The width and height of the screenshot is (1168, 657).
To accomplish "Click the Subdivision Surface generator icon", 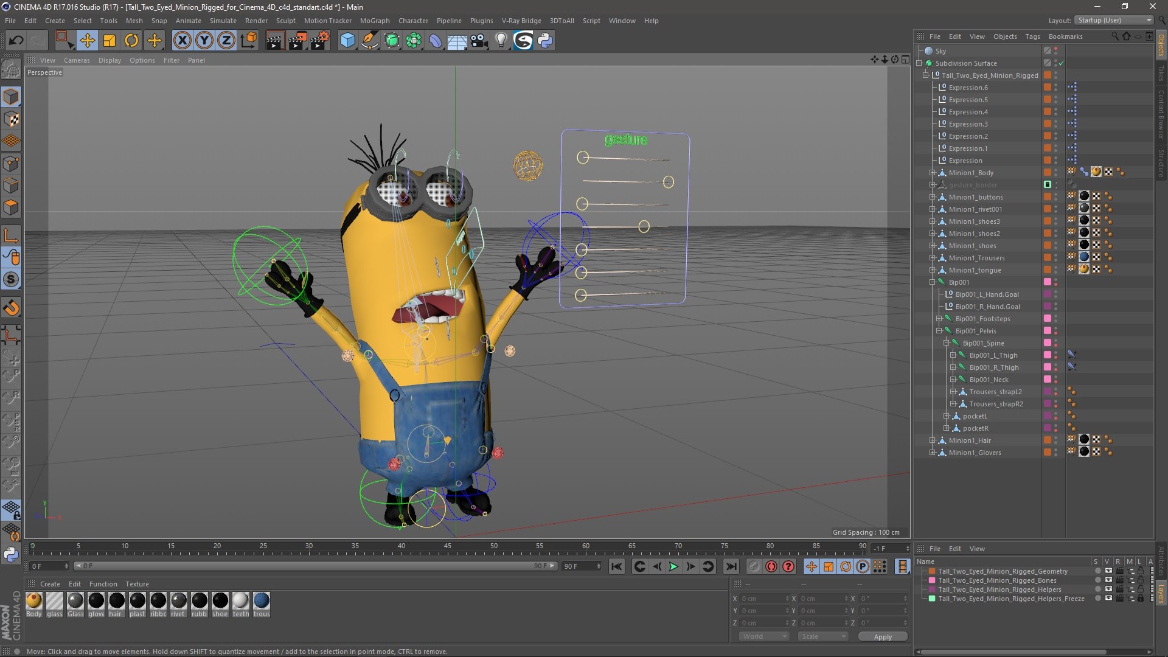I will [392, 41].
